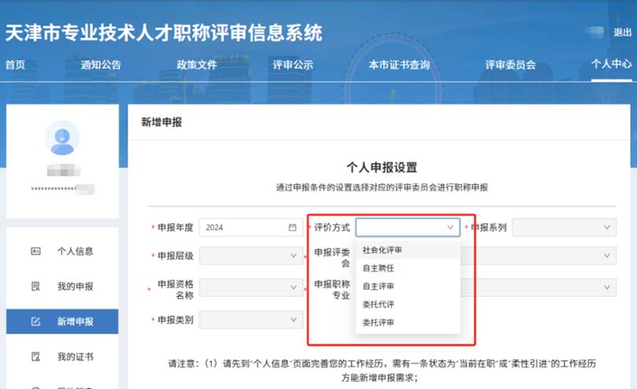
Task: Select 自主评审 evaluation option
Action: click(378, 286)
